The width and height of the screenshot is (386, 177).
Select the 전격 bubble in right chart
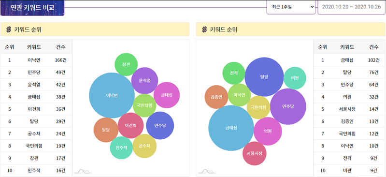pyautogui.click(x=234, y=73)
